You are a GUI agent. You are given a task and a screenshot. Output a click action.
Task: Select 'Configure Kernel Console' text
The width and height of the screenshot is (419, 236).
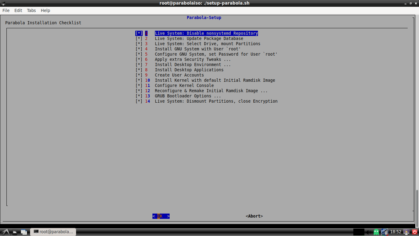[184, 85]
